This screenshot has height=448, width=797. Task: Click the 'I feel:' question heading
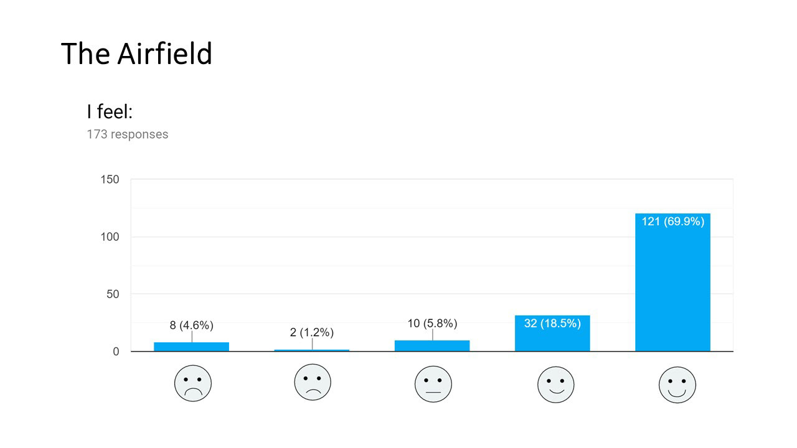(x=110, y=112)
